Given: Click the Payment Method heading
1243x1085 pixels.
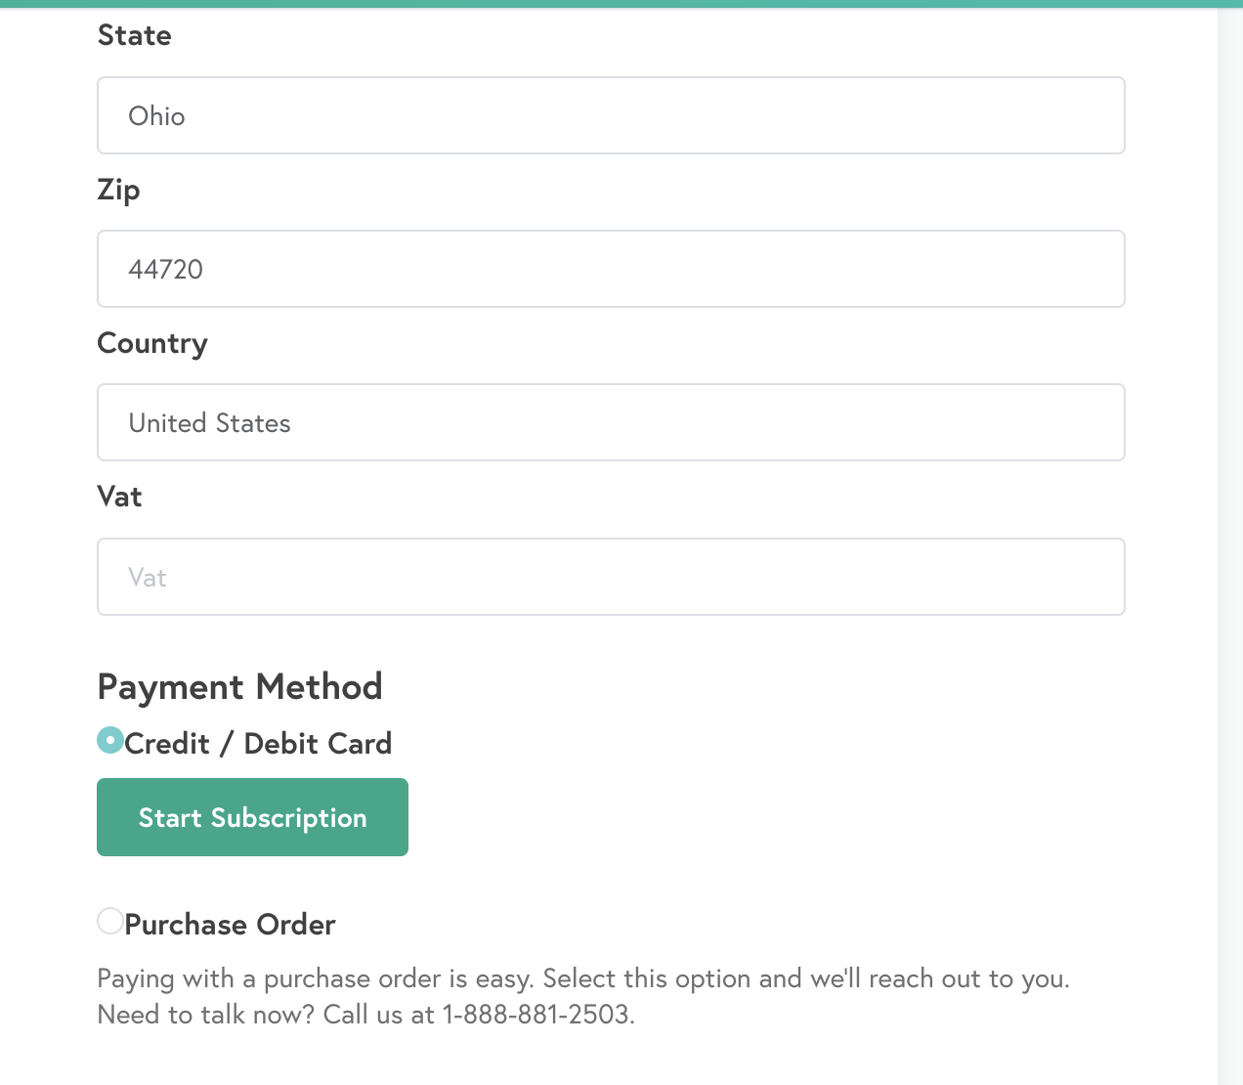Looking at the screenshot, I should 239,687.
